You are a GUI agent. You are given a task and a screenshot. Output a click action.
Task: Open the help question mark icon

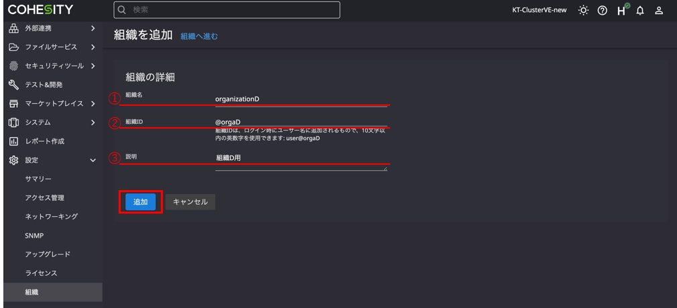pos(603,10)
